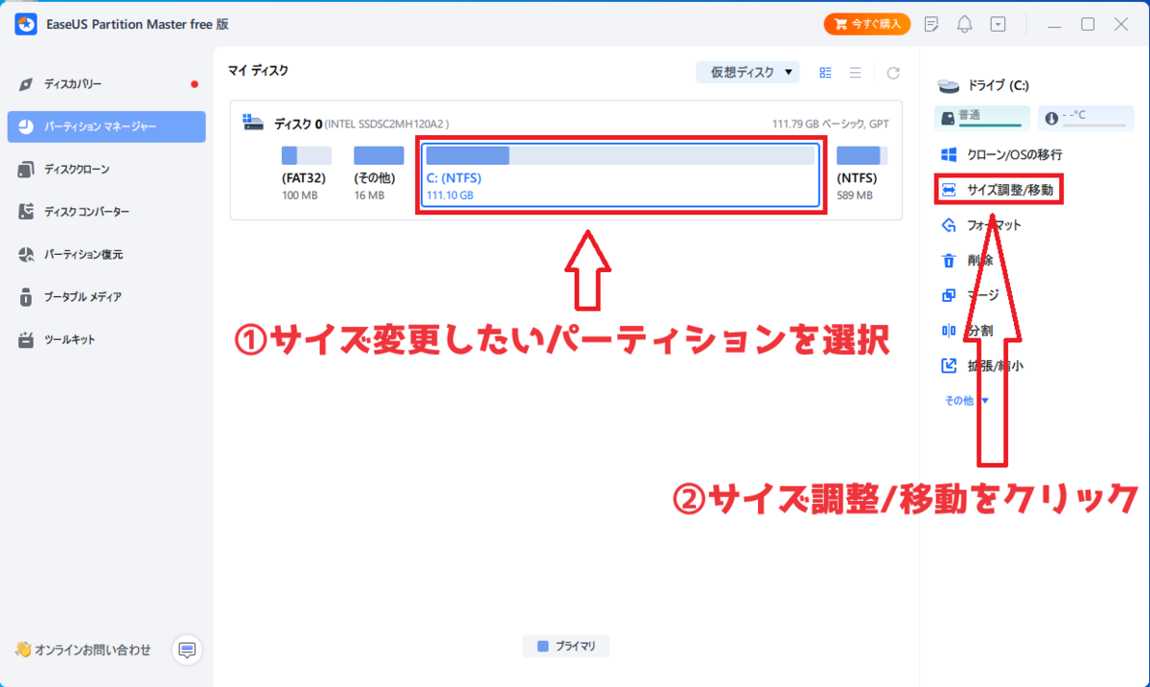
Task: Expand the その他 more options
Action: tap(967, 401)
